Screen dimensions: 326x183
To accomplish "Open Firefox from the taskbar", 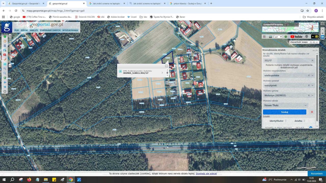I will tap(29, 180).
